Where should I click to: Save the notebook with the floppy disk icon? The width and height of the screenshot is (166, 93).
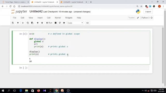(13, 23)
